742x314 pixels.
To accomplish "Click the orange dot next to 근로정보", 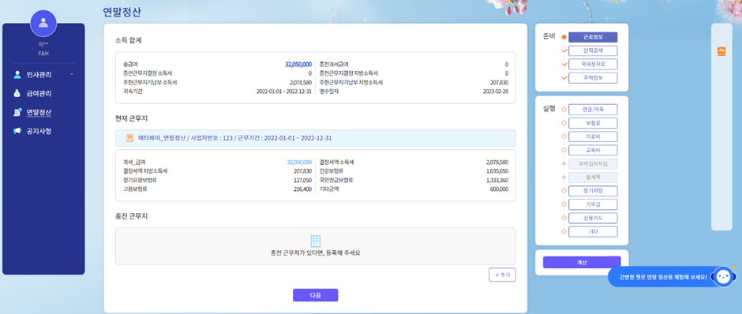I will pos(564,37).
